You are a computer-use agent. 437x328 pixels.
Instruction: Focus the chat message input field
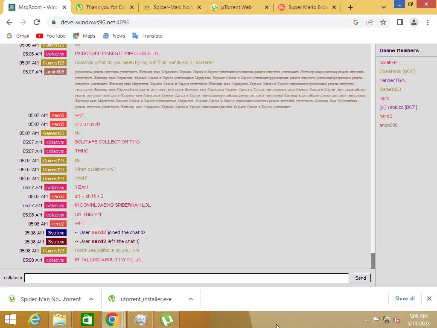(186, 278)
